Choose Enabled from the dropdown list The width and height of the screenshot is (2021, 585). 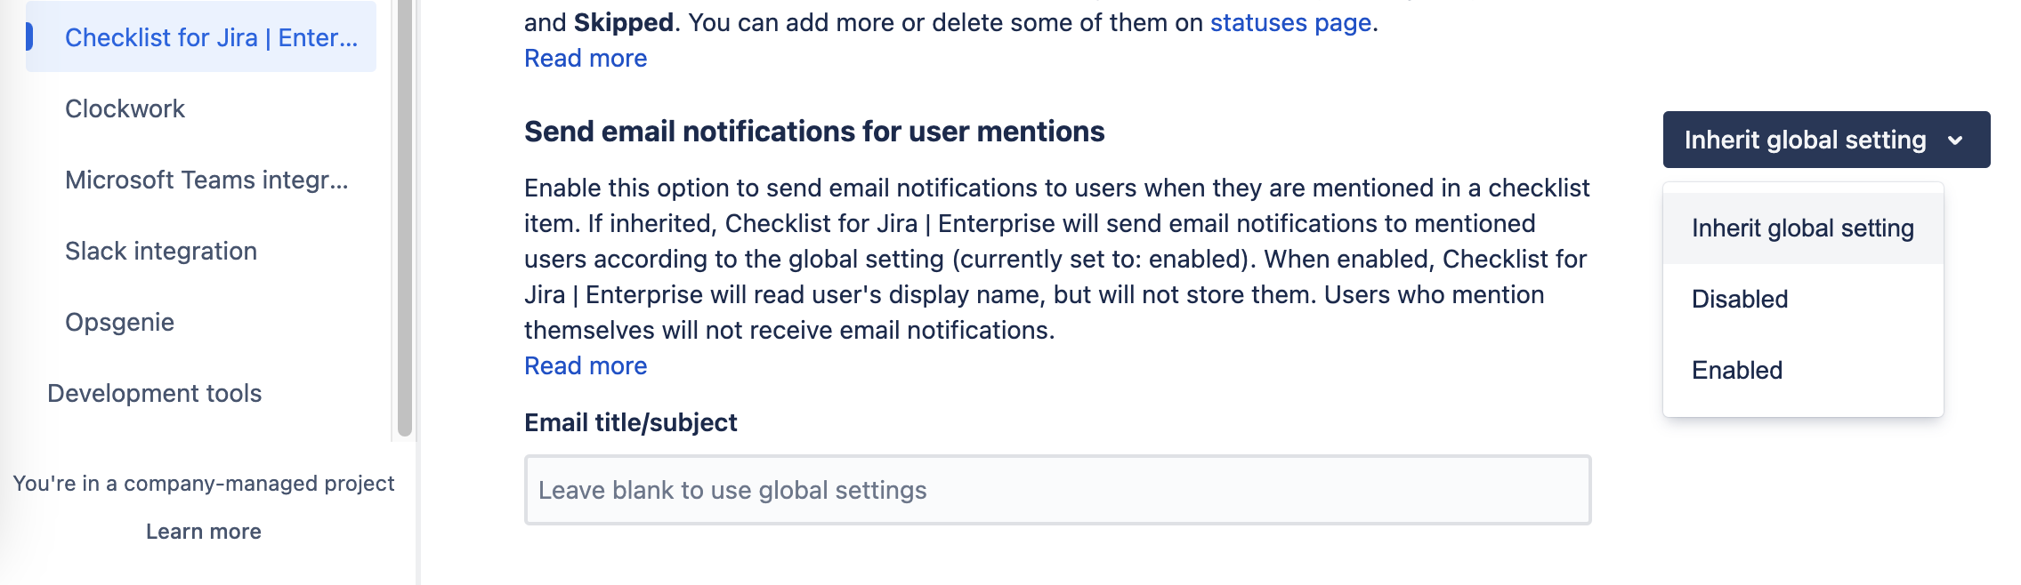pyautogui.click(x=1736, y=371)
